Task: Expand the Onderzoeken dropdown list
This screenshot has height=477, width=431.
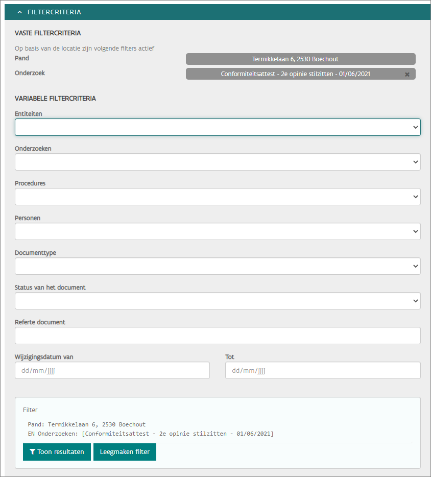Action: [x=218, y=162]
